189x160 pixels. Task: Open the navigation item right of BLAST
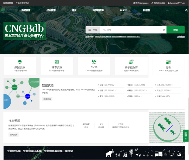point(146,10)
